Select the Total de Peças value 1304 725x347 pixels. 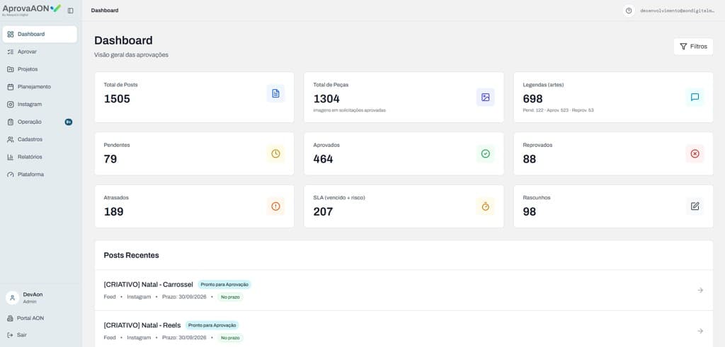(326, 99)
